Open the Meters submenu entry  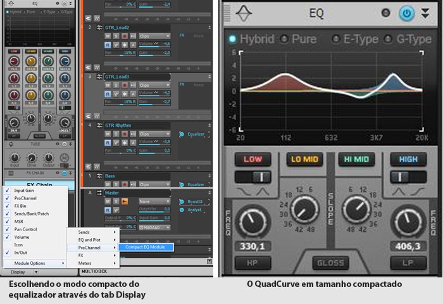click(x=93, y=263)
